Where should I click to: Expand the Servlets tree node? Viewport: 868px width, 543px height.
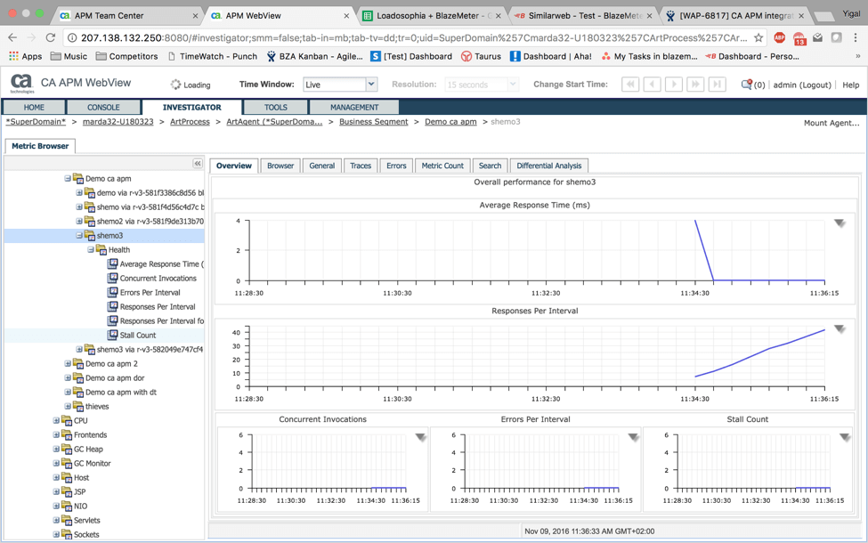tap(56, 521)
